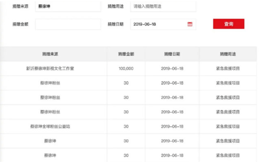Select the 捐赠来源 column header
The height and width of the screenshot is (162, 267).
click(50, 54)
